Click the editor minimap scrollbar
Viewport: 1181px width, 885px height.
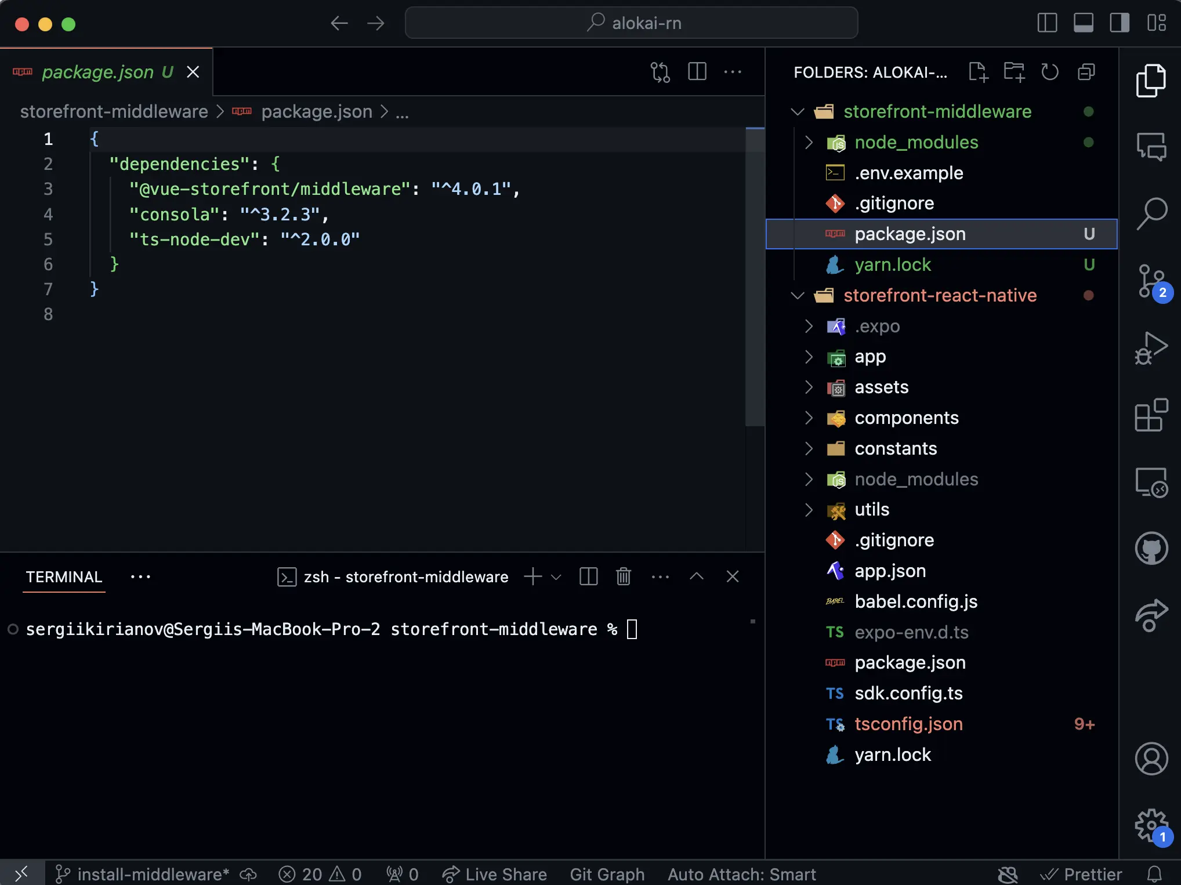[755, 277]
